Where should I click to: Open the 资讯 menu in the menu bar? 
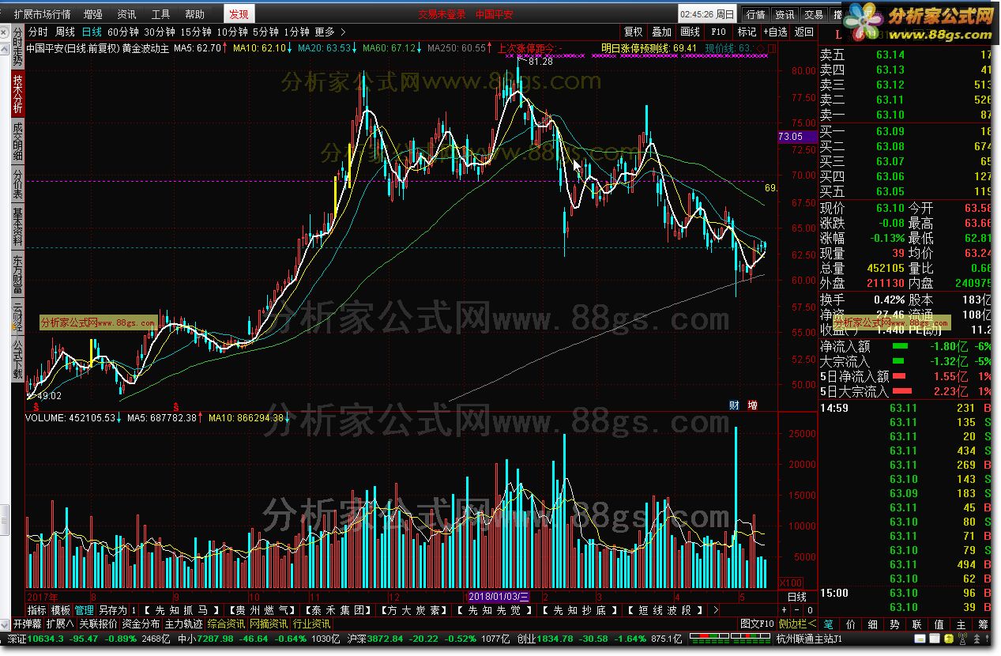[126, 14]
